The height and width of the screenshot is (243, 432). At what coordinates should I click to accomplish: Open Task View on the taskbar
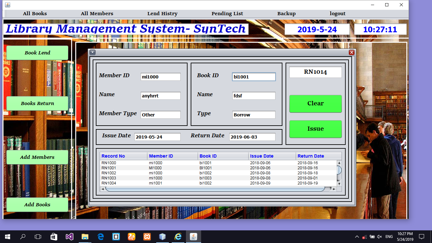tap(38, 236)
